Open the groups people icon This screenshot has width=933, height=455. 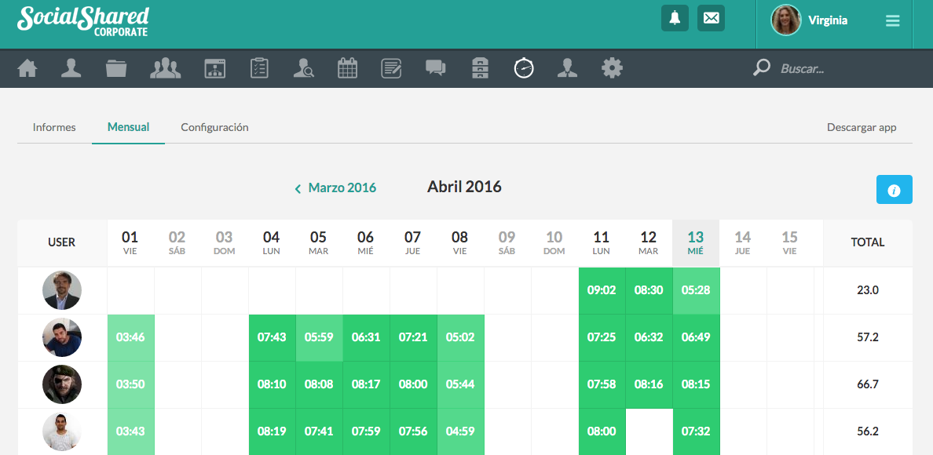tap(165, 69)
